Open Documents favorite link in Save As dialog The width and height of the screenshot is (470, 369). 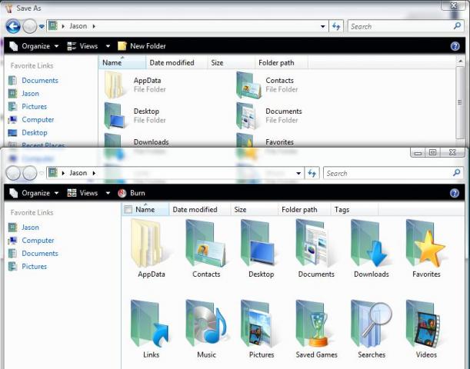[x=33, y=81]
